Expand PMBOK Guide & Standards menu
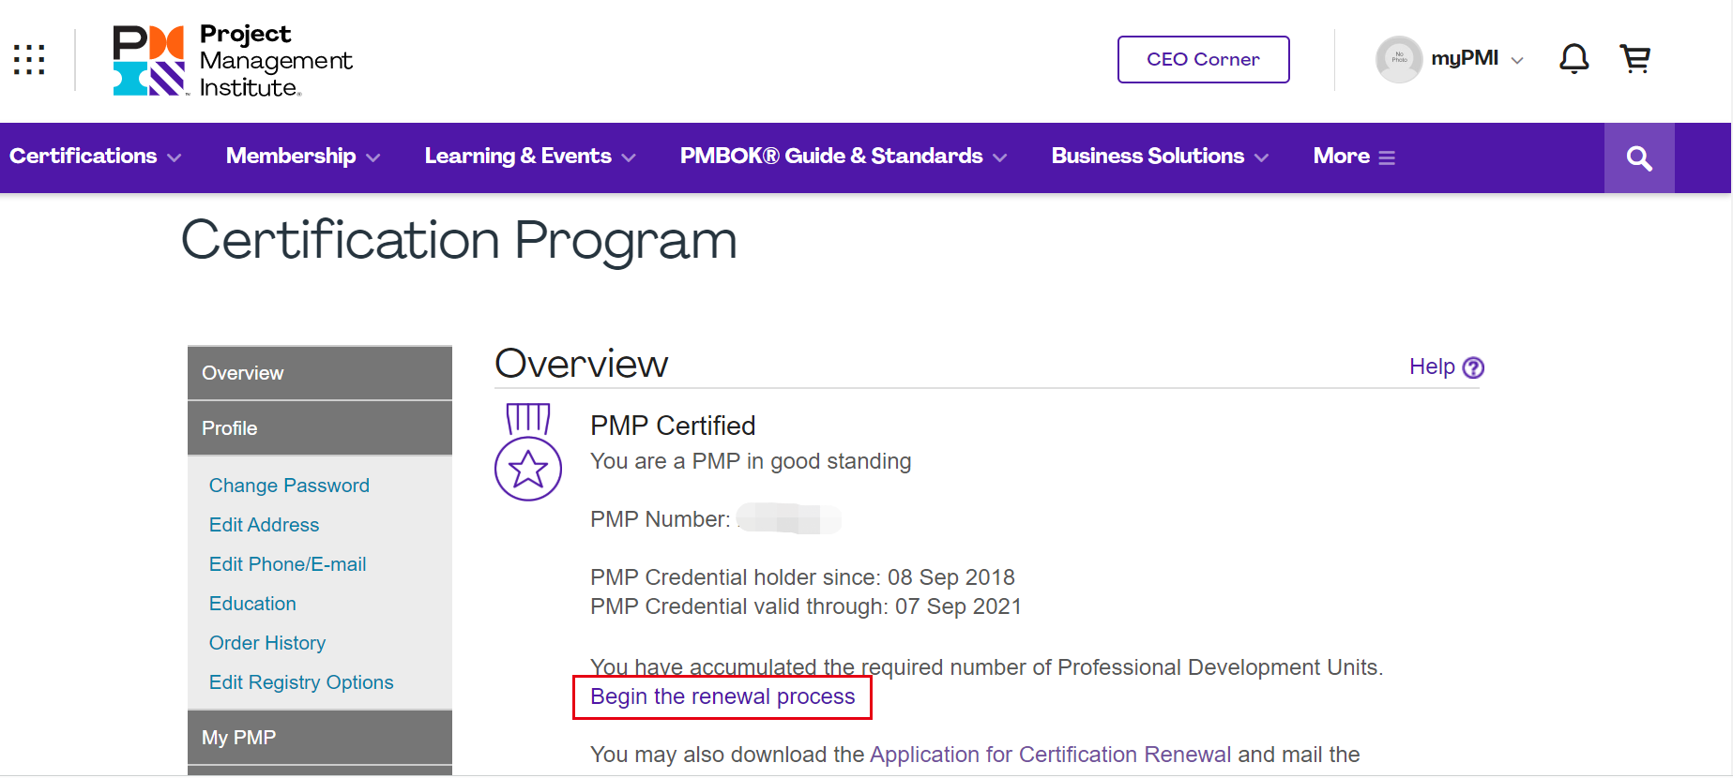1733x778 pixels. [843, 157]
